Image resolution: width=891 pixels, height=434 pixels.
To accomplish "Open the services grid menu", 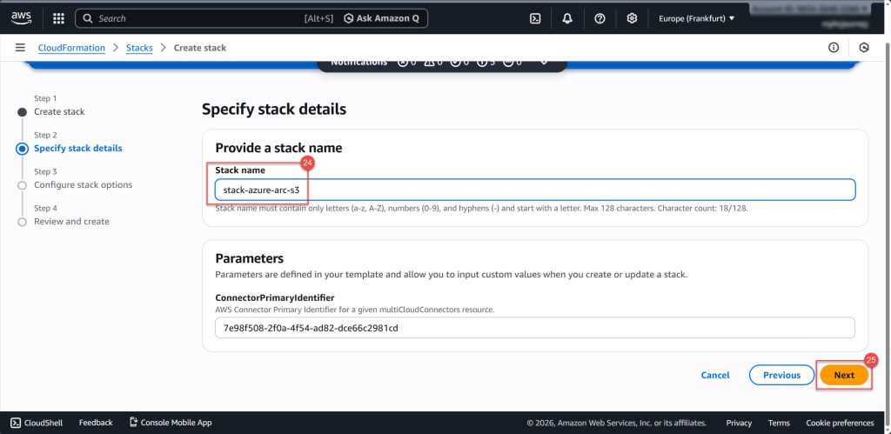I will coord(58,18).
